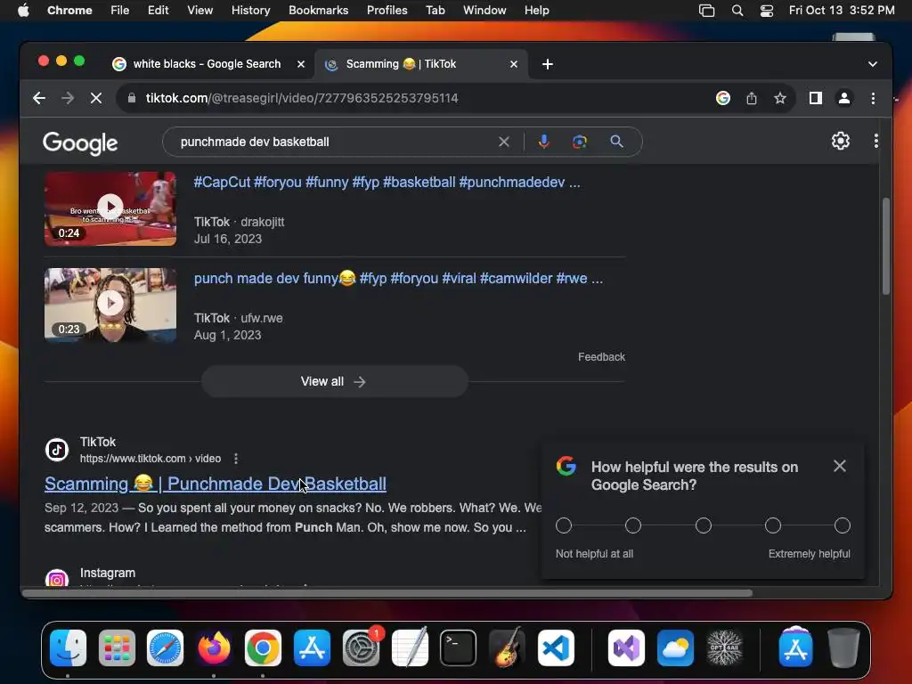Launch Firefox from the Dock
Screen dimensions: 912x684
pos(214,648)
